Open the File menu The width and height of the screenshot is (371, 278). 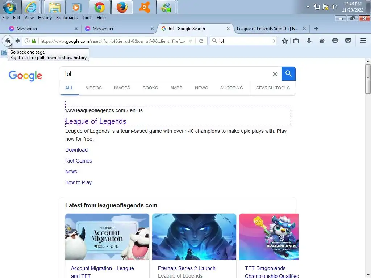[x=5, y=18]
